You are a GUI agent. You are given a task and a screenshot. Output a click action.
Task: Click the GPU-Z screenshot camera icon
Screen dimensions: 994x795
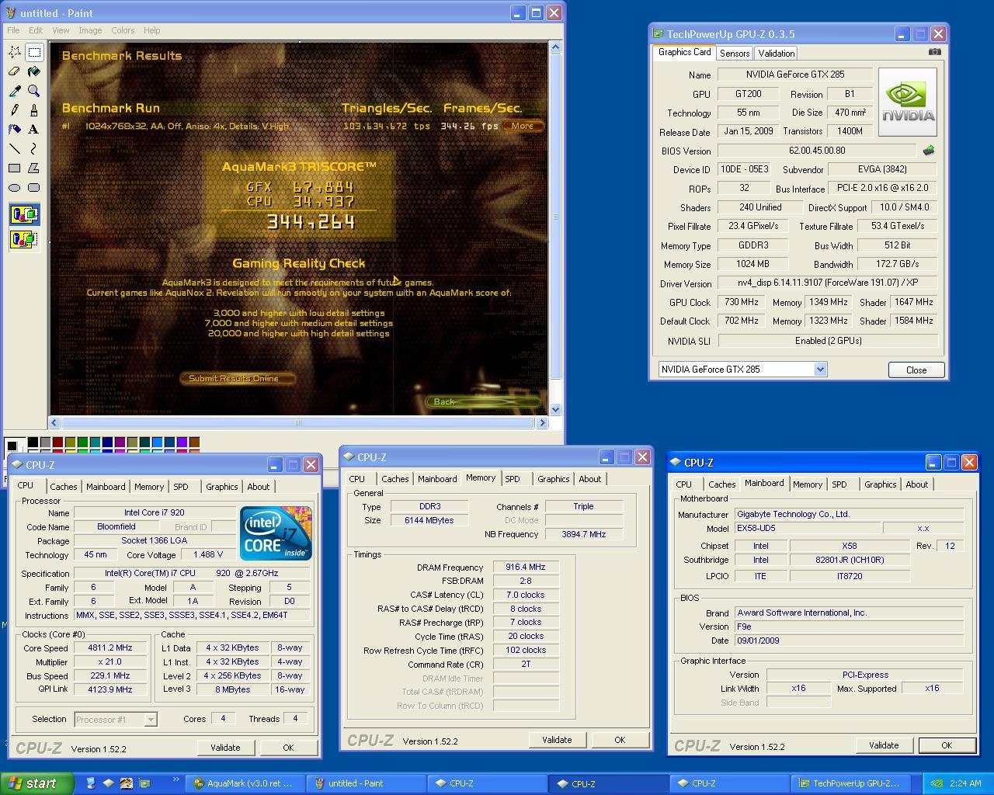[934, 52]
